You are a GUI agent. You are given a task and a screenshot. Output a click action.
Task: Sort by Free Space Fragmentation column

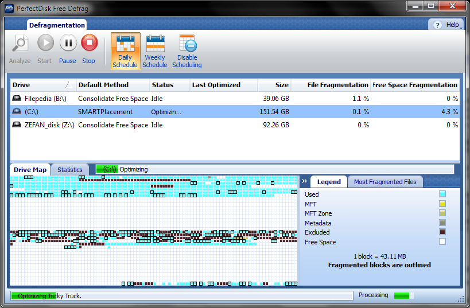tap(415, 85)
